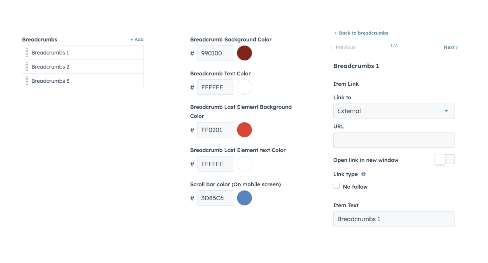Click the + Add breadcrumb button

point(137,39)
